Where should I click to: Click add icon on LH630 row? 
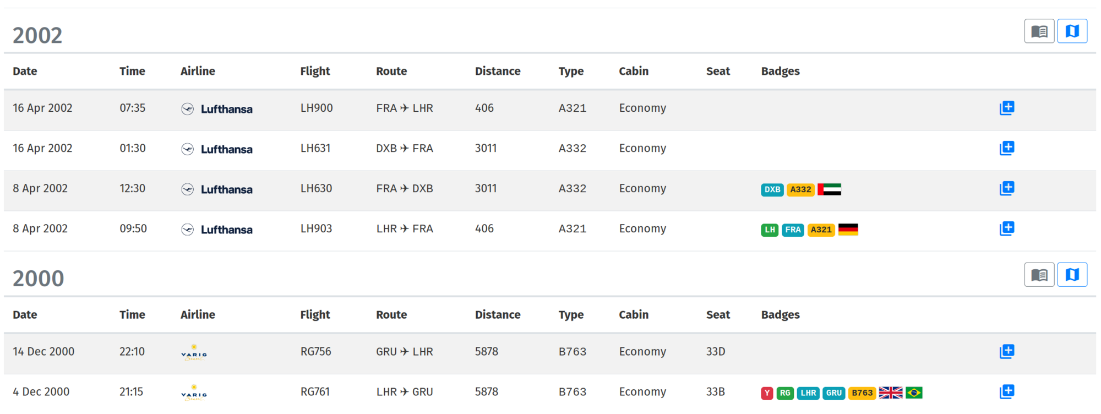click(1007, 188)
